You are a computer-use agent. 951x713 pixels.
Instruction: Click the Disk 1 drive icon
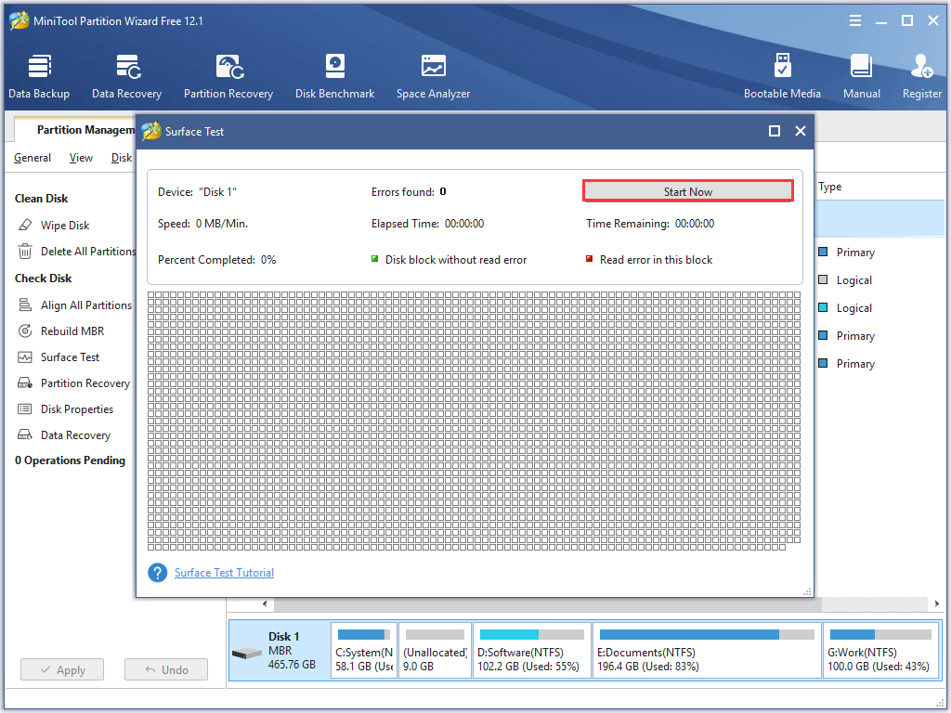pyautogui.click(x=246, y=654)
